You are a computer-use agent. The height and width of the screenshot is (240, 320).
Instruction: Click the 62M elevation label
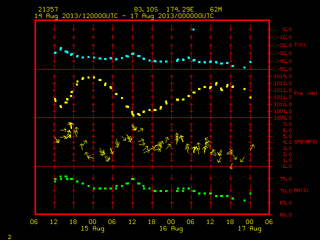tap(216, 9)
